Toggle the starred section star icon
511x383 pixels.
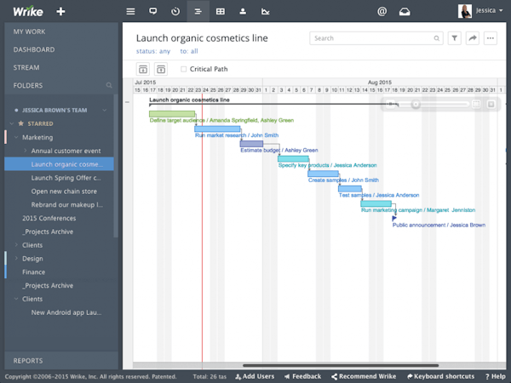pyautogui.click(x=21, y=123)
